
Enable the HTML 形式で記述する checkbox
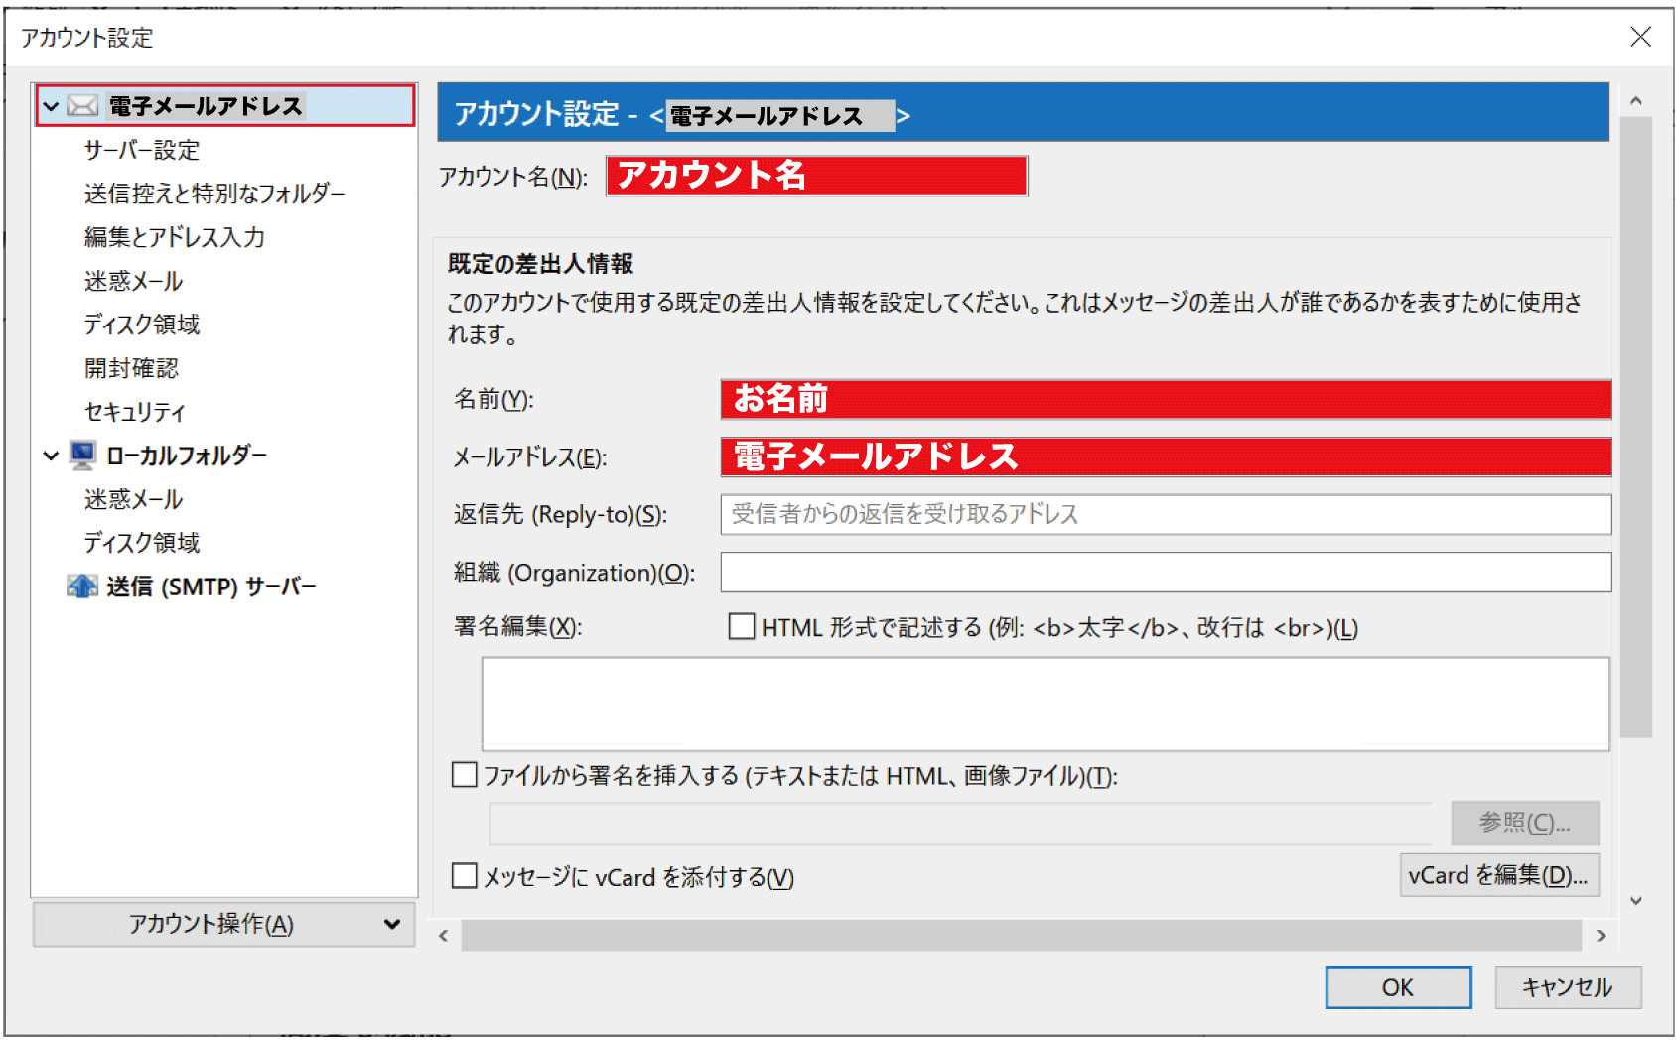pos(742,627)
